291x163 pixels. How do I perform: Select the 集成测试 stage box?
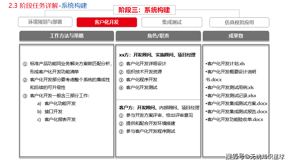172,22
